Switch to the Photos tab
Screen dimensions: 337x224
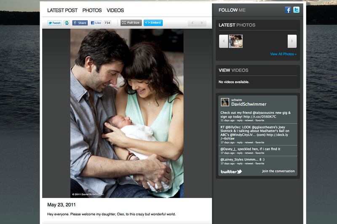pos(92,10)
